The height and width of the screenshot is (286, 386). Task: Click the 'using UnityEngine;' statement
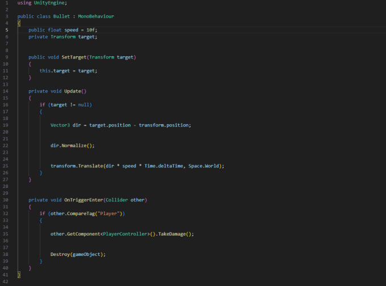42,3
